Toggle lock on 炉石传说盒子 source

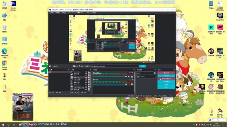pos(89,79)
